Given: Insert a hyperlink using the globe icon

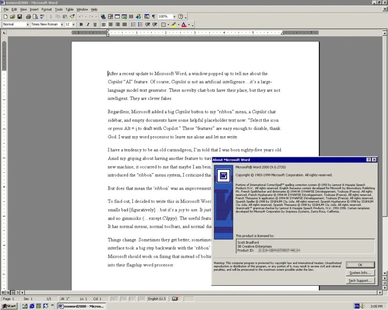Looking at the screenshot, I should [103, 17].
